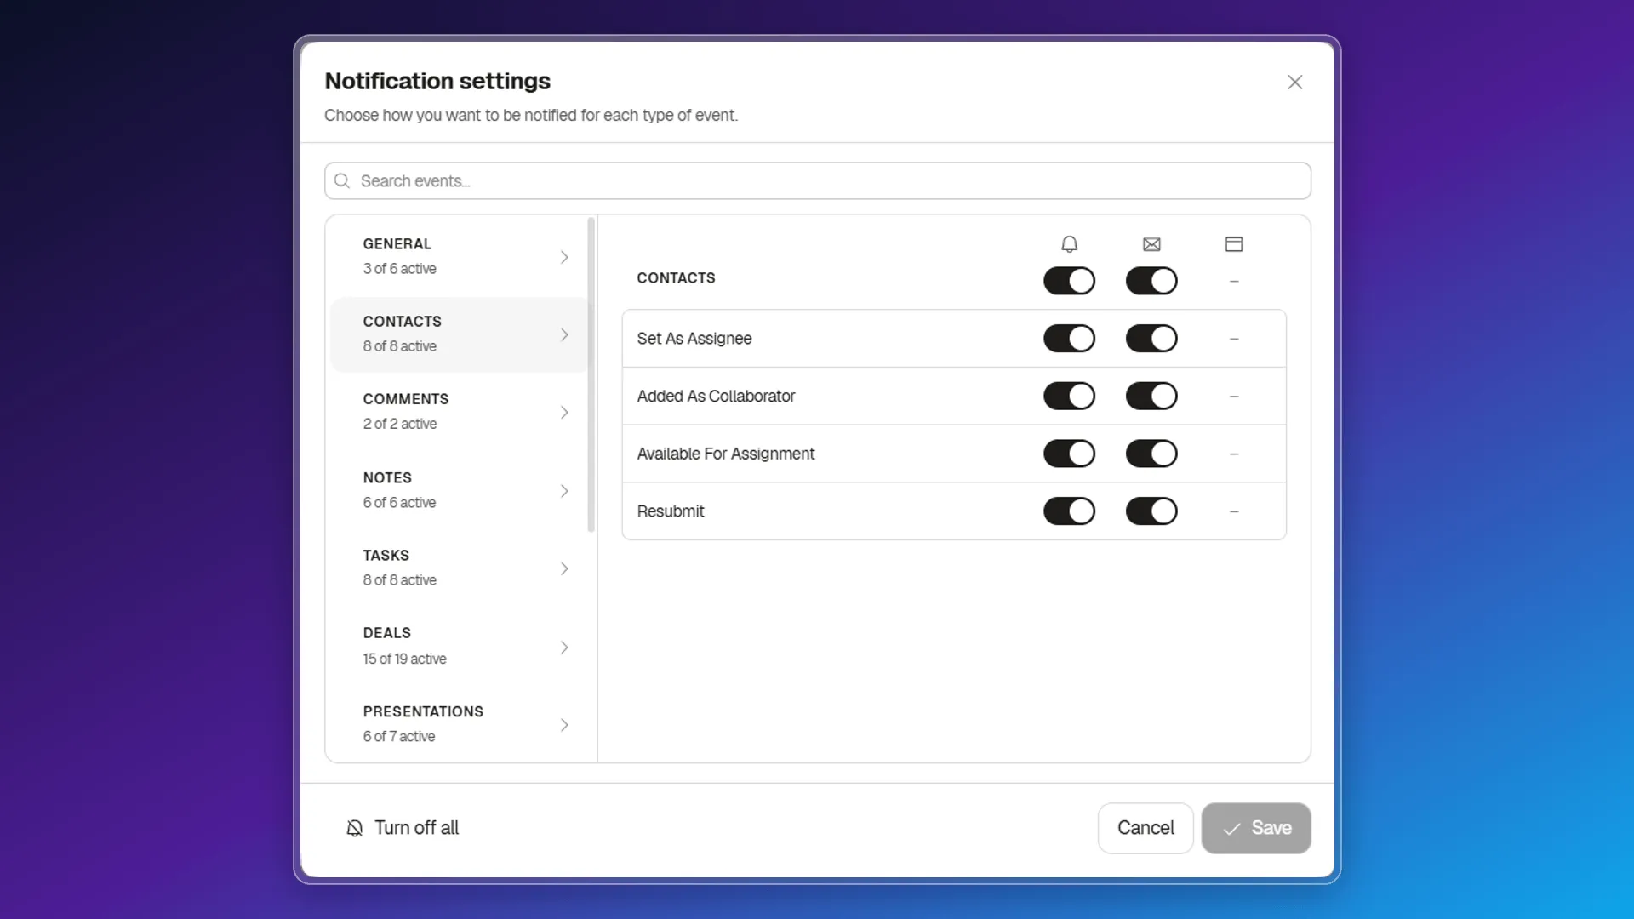Turn off email notification for Resubmit
Screen dimensions: 1634x919
coord(1151,511)
